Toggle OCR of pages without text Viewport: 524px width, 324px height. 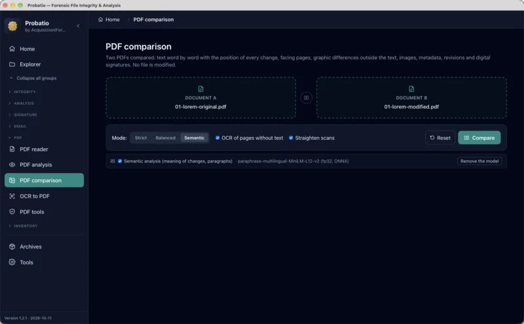pos(217,138)
